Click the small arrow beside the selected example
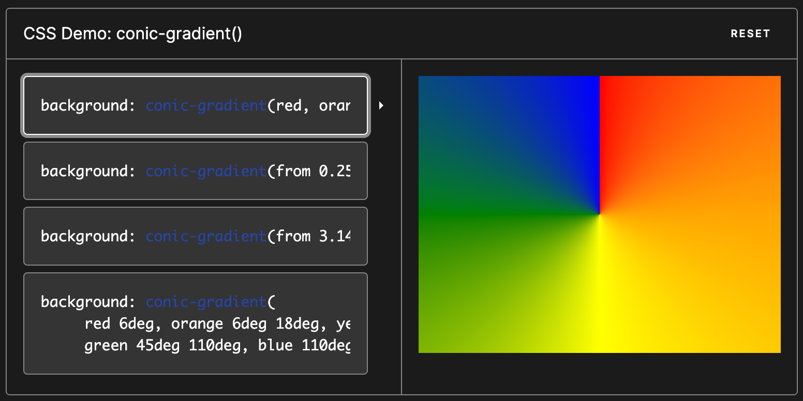This screenshot has width=803, height=401. 381,105
